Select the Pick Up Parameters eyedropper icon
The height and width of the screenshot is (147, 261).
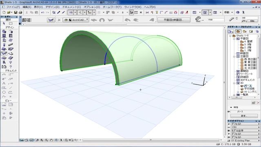point(59,13)
